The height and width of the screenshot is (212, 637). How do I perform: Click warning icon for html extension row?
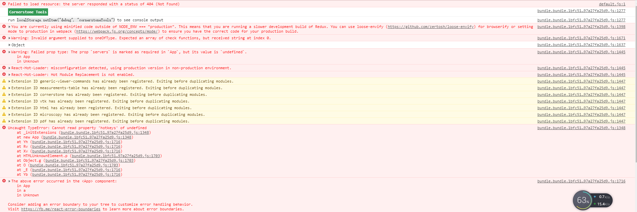click(x=4, y=107)
